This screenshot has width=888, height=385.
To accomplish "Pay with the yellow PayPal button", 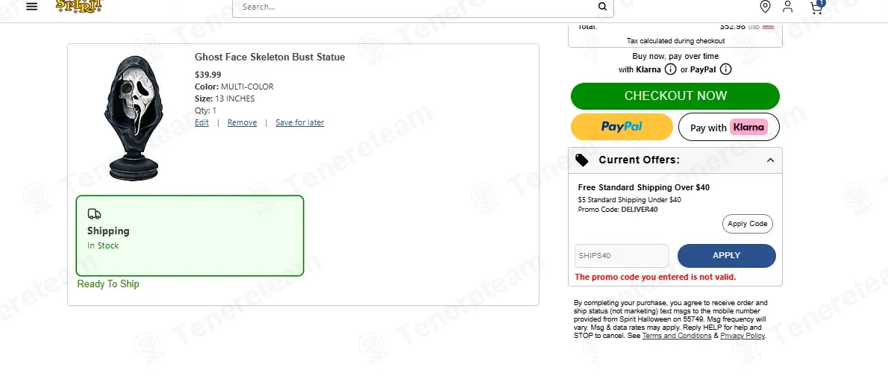I will coord(622,127).
